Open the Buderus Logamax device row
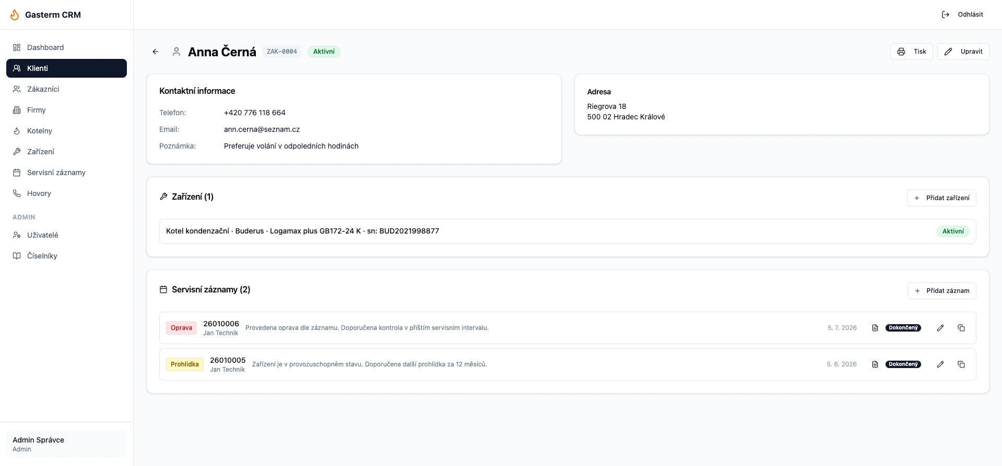Viewport: 1002px width, 466px height. point(568,231)
